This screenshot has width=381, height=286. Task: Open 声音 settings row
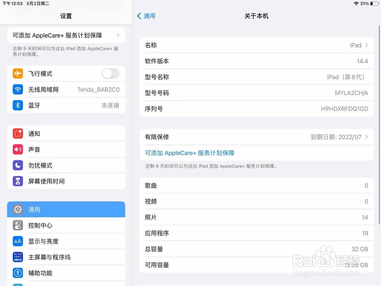coord(66,149)
